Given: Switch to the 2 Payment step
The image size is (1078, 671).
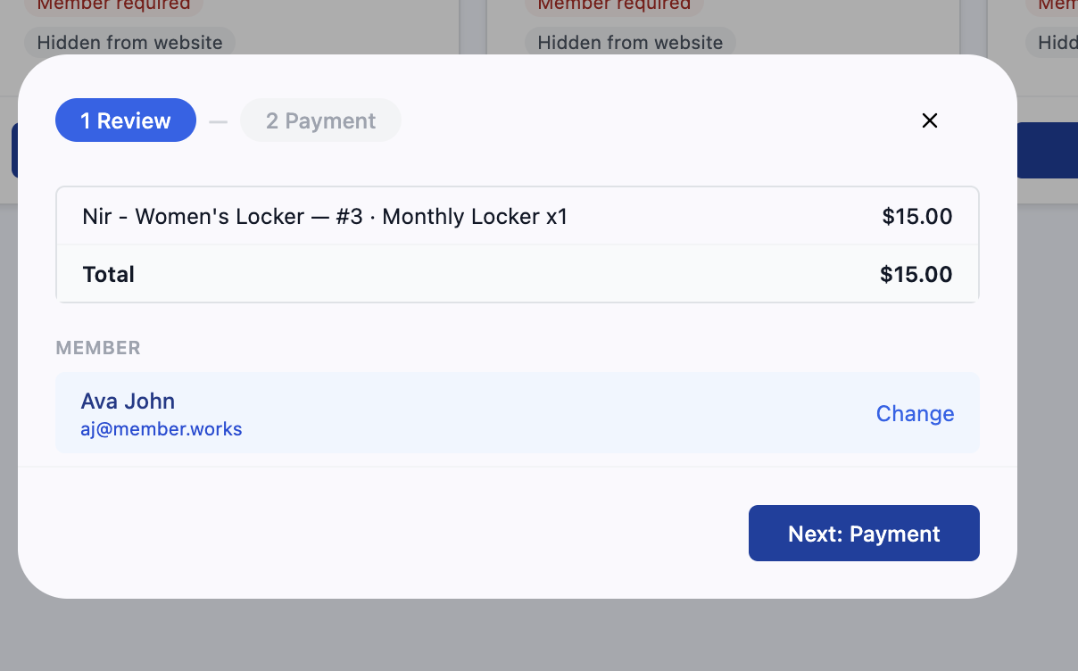Looking at the screenshot, I should [320, 120].
